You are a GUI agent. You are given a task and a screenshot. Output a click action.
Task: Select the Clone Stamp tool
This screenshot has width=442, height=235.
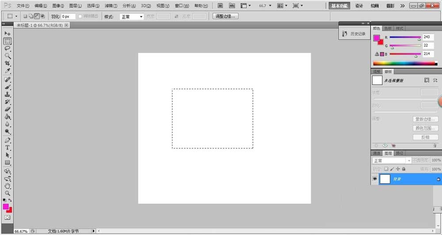coord(8,95)
